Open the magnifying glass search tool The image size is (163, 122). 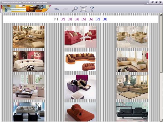[75, 9]
